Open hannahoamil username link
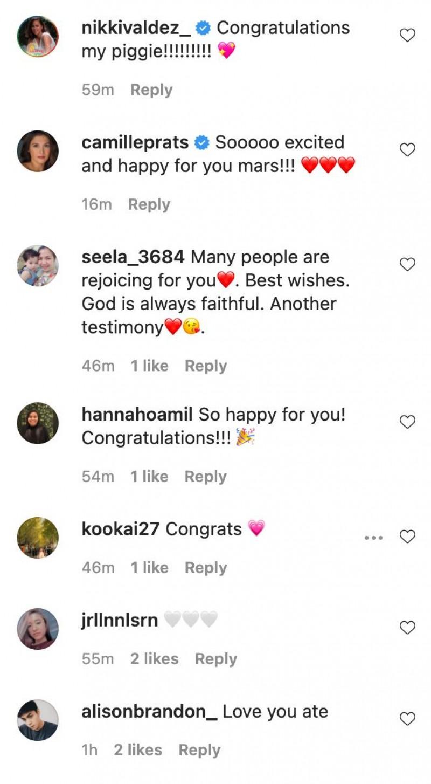This screenshot has height=784, width=431. click(137, 415)
